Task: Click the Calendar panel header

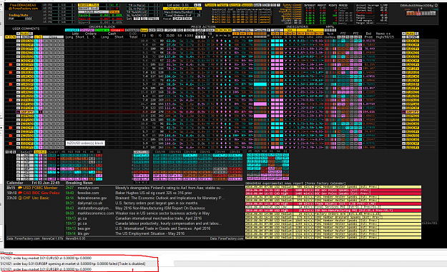Action: (14, 183)
